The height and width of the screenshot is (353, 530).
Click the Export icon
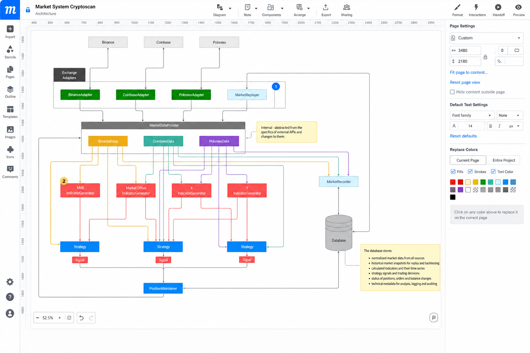click(x=326, y=7)
